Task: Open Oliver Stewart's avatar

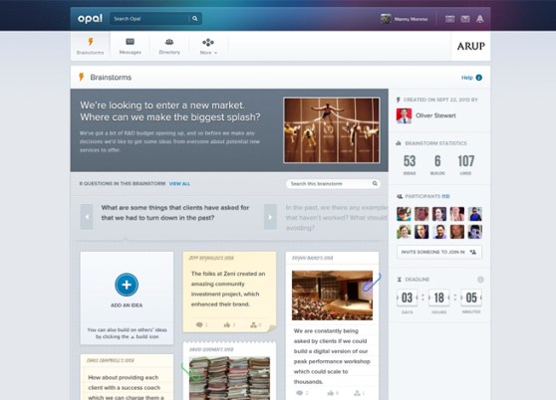Action: (x=404, y=115)
